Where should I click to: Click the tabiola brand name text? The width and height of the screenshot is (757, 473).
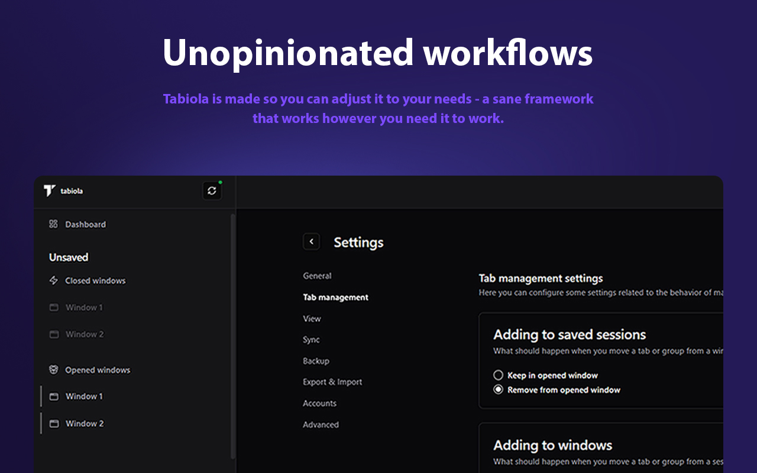[x=72, y=191]
